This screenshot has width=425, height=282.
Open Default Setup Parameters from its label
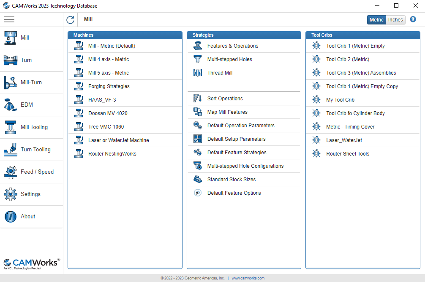click(x=236, y=139)
